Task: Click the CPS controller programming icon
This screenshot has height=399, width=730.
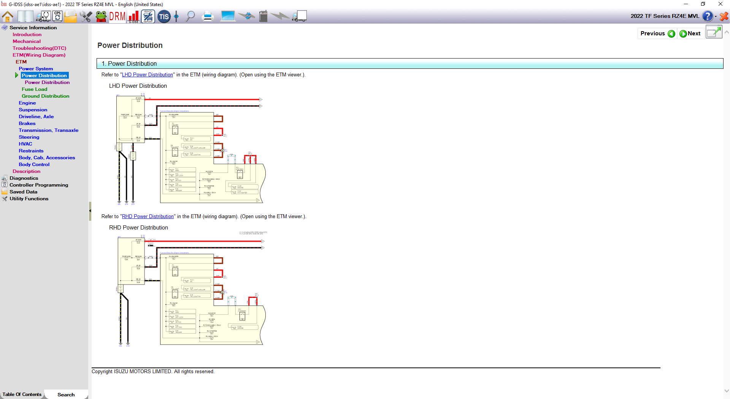Action: pos(57,16)
